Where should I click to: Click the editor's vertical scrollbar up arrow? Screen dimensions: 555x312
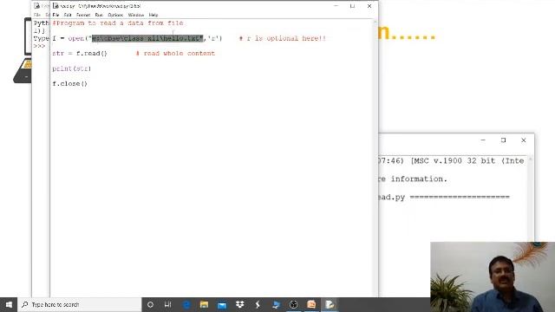(x=375, y=22)
